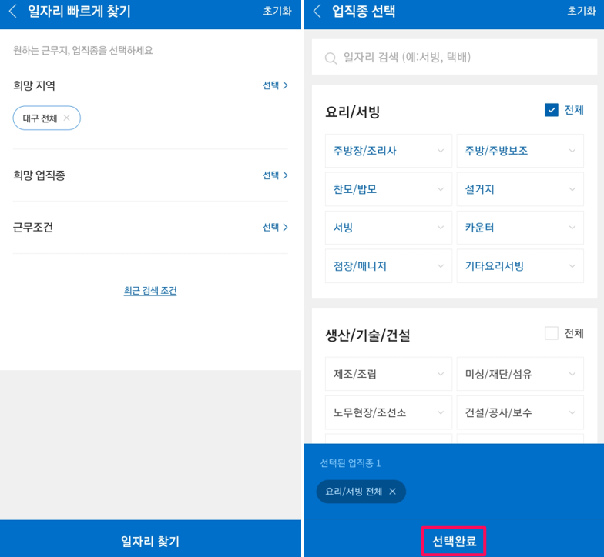Tap the 요리/서빙 section heading
604x557 pixels.
[x=353, y=112]
